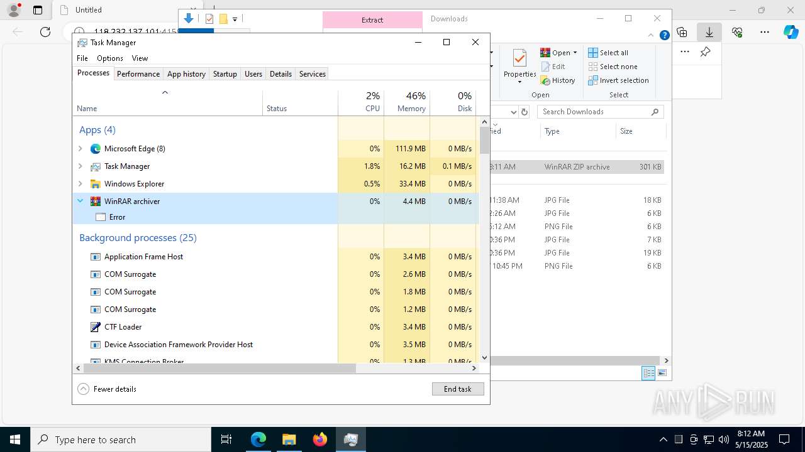Click the Application Frame Host icon

point(96,257)
